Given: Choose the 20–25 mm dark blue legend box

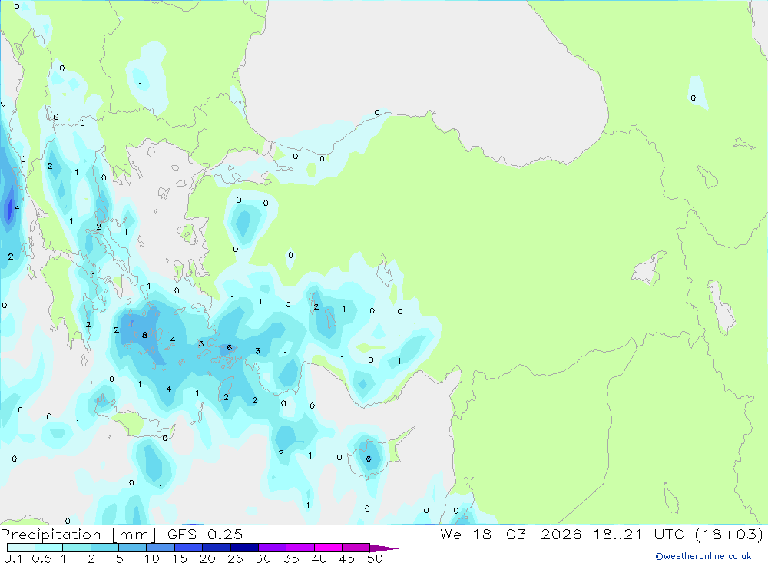Looking at the screenshot, I should (217, 548).
